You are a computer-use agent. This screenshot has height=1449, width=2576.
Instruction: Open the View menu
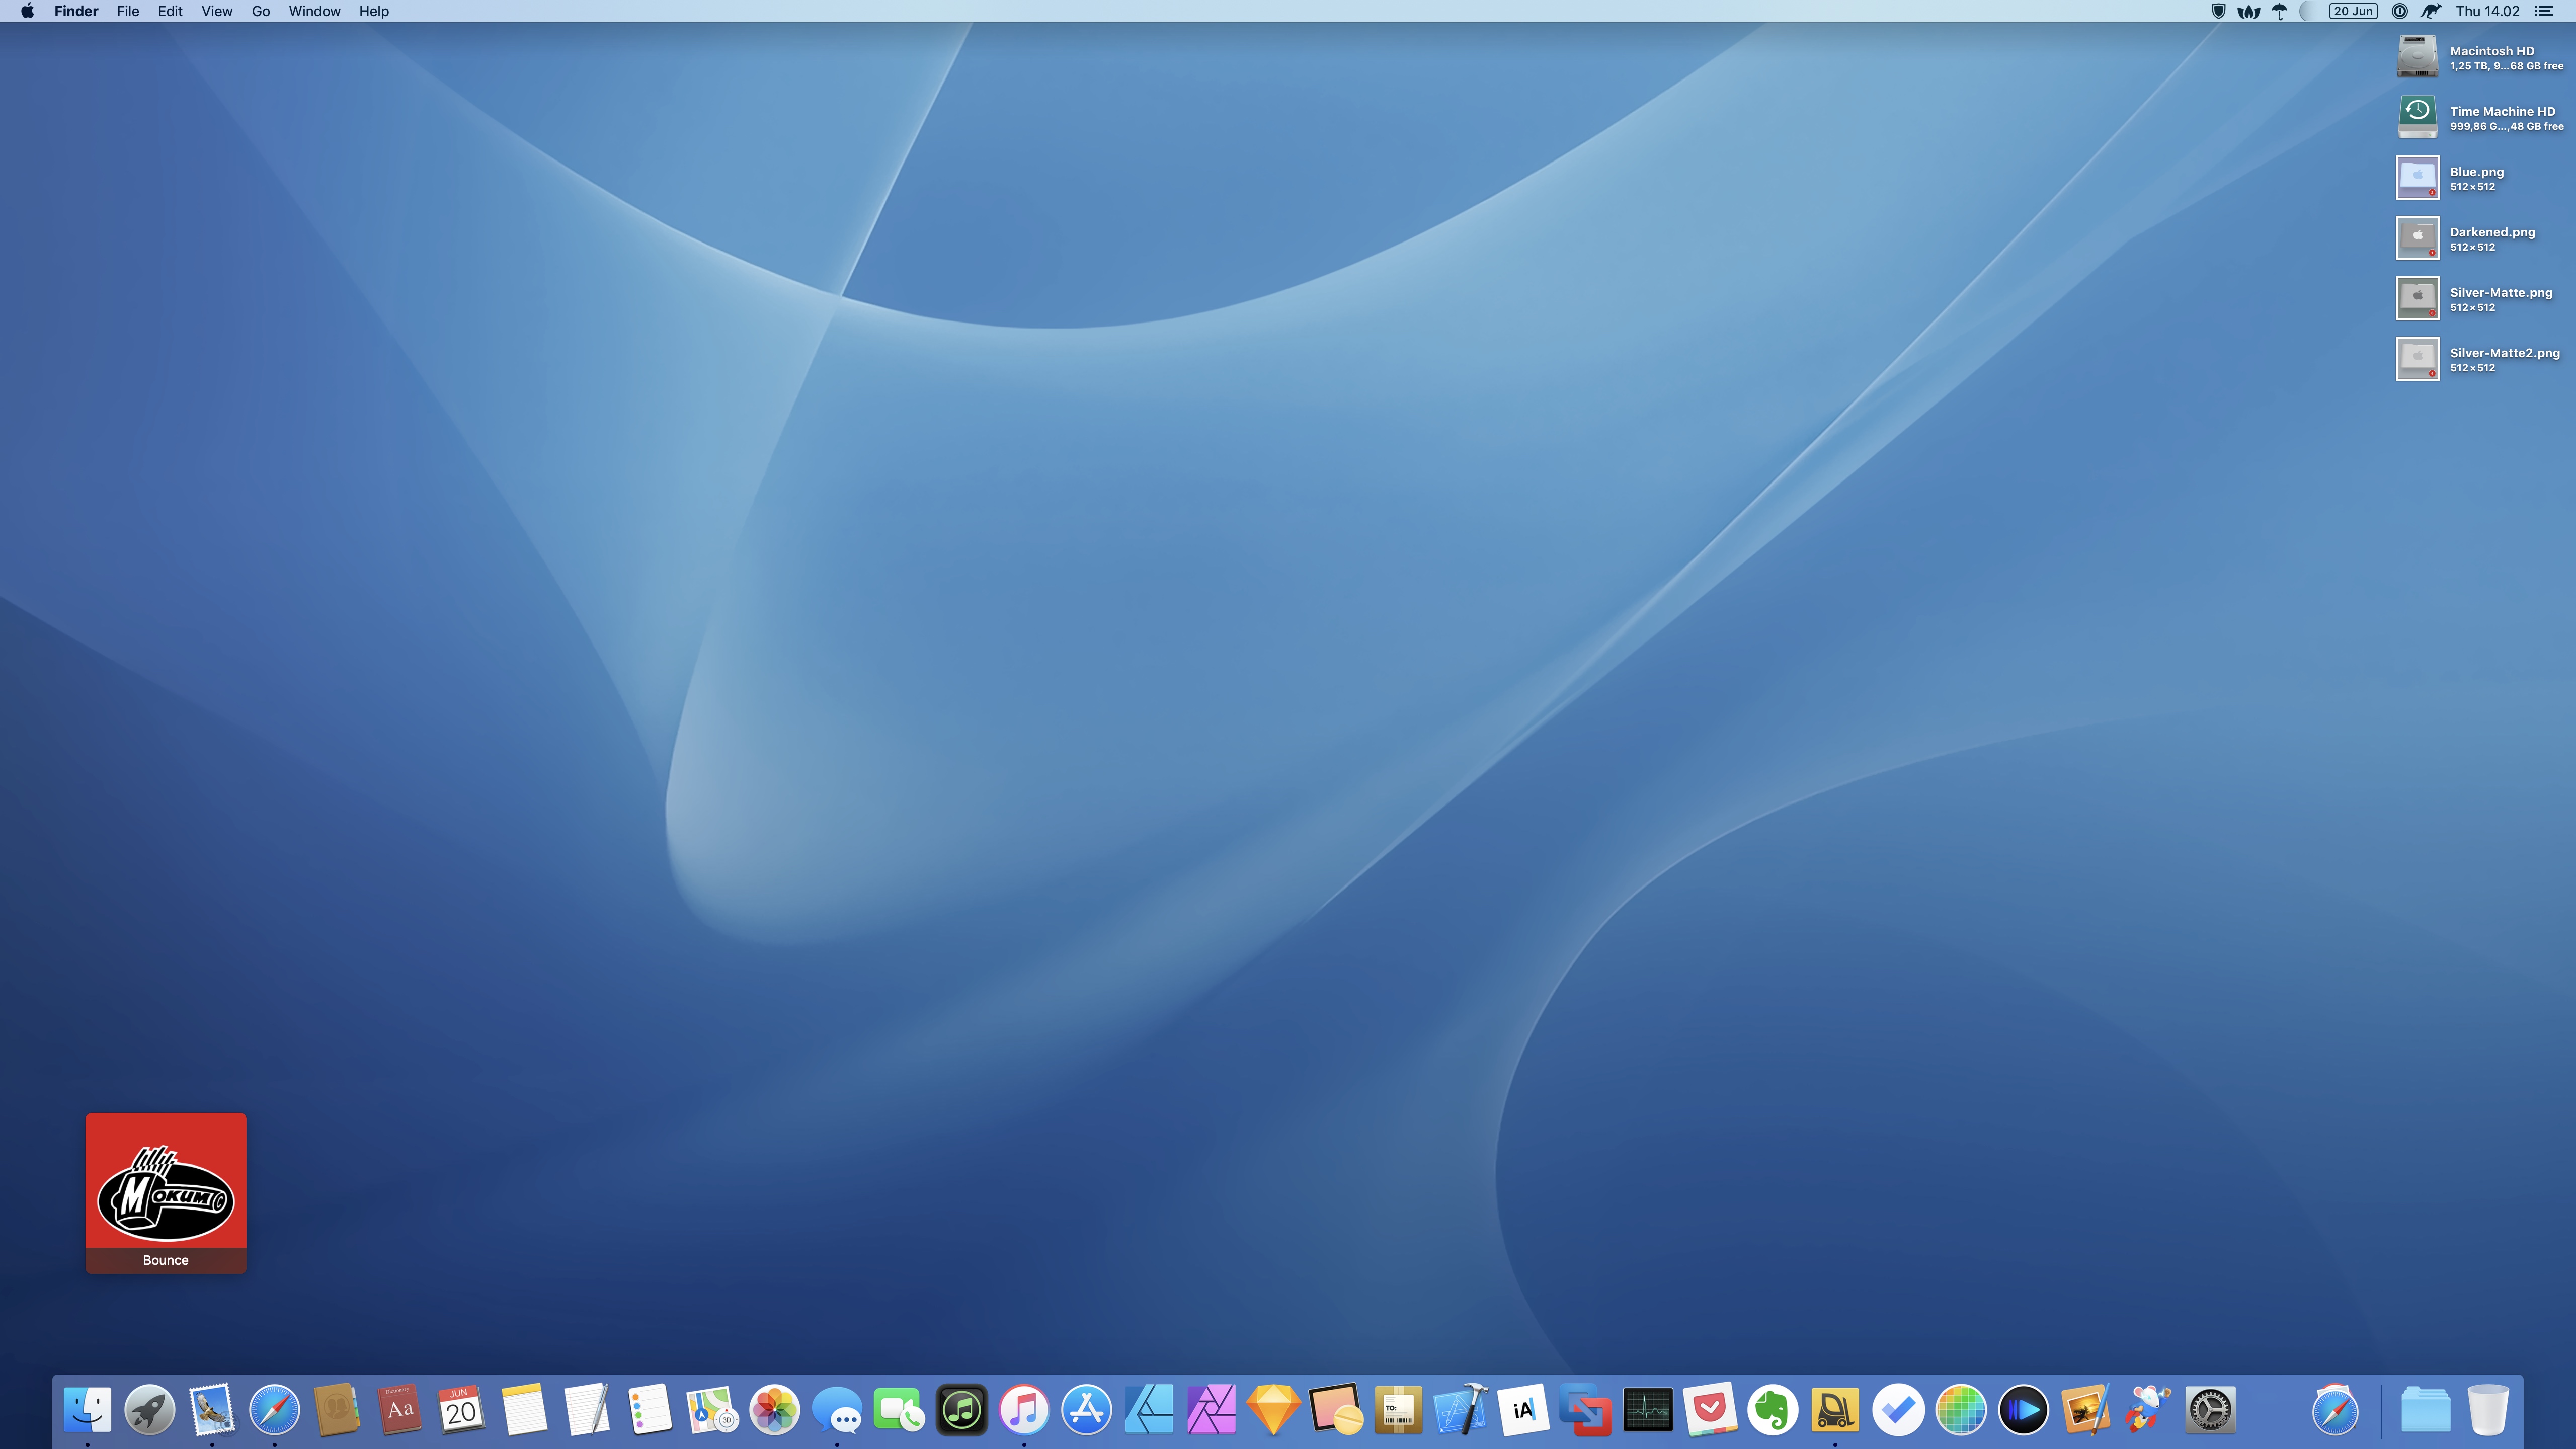click(x=217, y=11)
